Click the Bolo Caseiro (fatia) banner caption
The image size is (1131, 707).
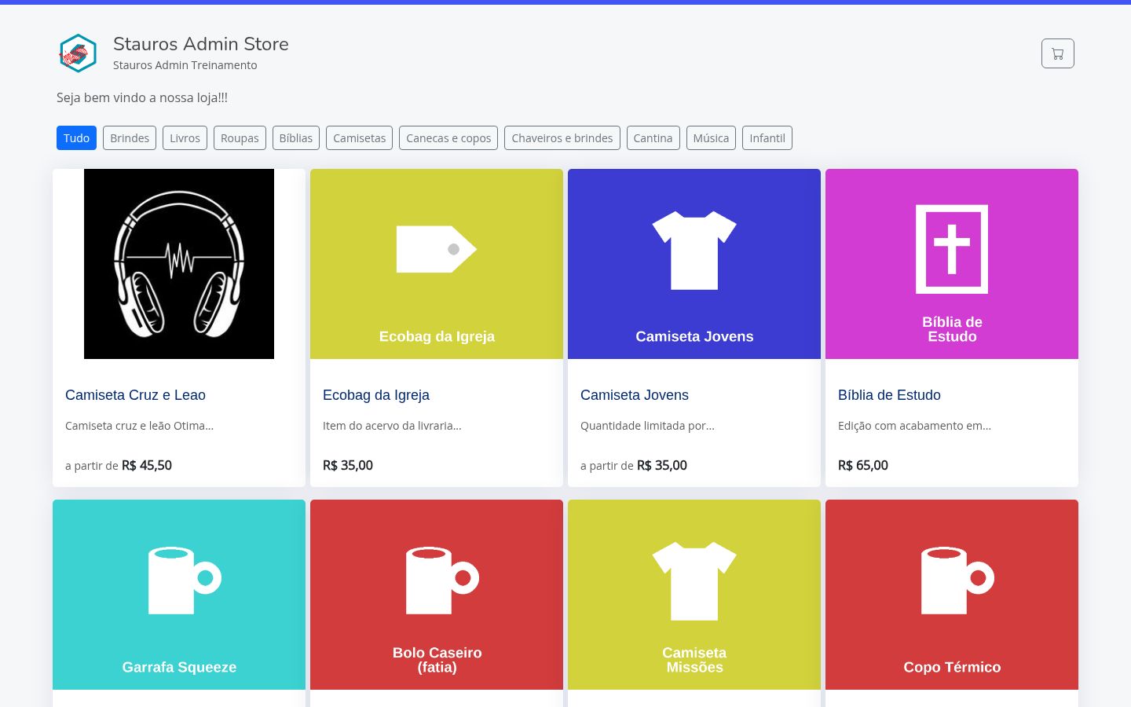coord(437,660)
